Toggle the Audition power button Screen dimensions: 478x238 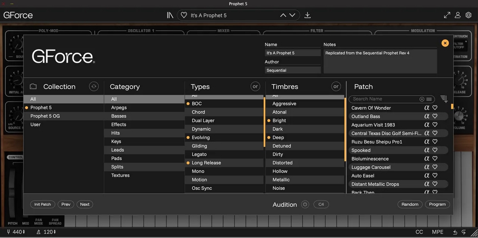point(305,204)
